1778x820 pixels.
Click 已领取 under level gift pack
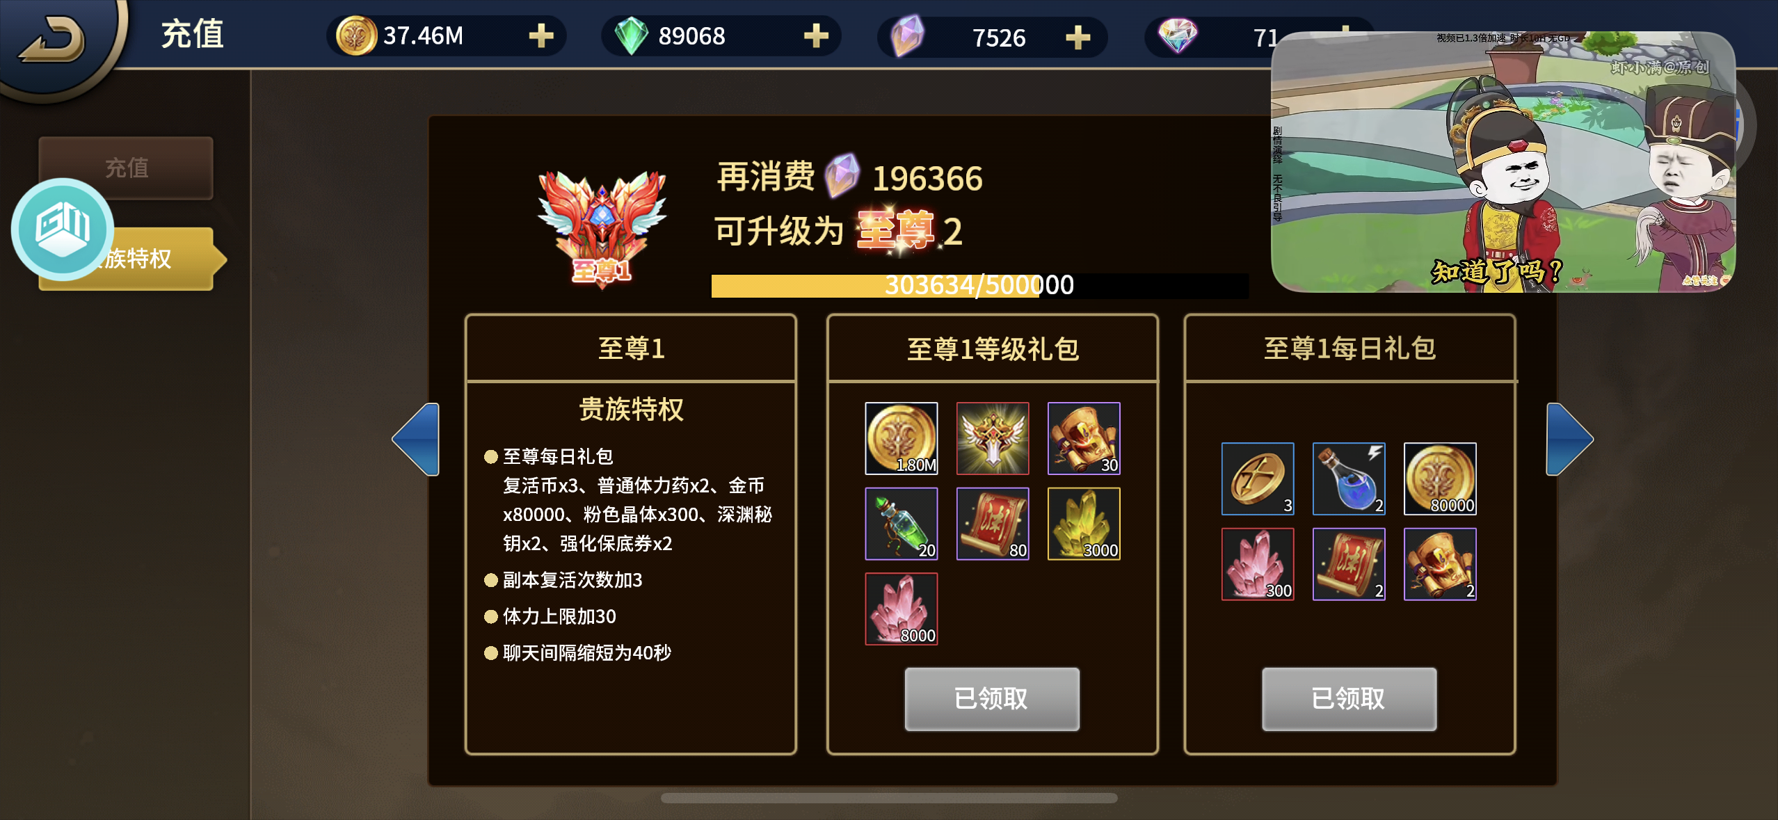click(x=992, y=699)
